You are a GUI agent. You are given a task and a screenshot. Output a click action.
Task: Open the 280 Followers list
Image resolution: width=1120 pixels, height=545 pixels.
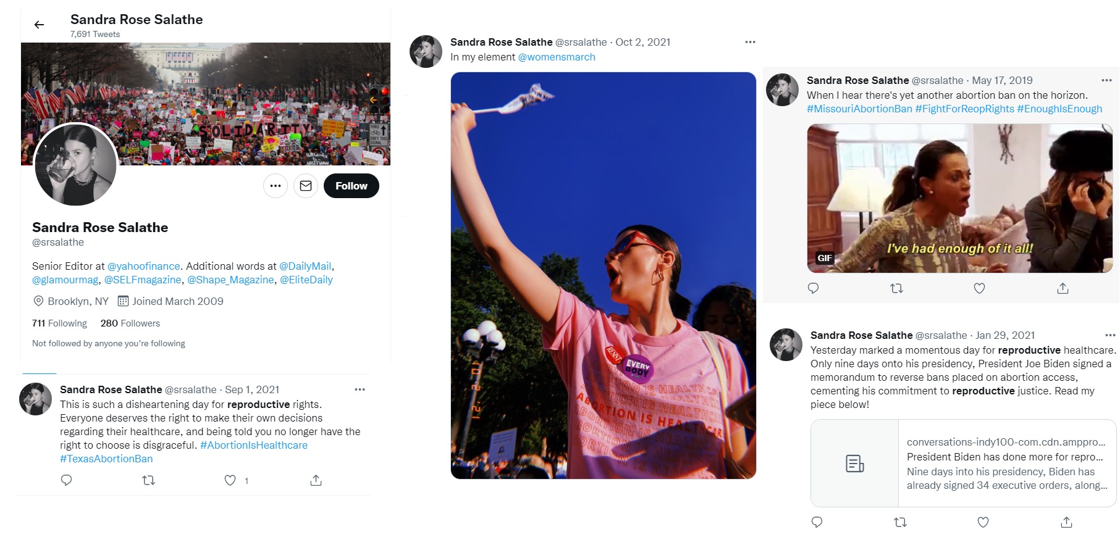click(x=130, y=323)
